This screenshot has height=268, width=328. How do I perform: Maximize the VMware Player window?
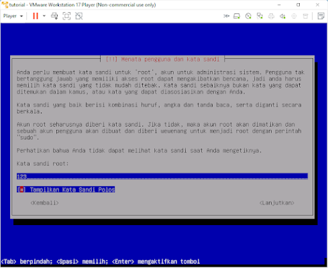[298, 5]
